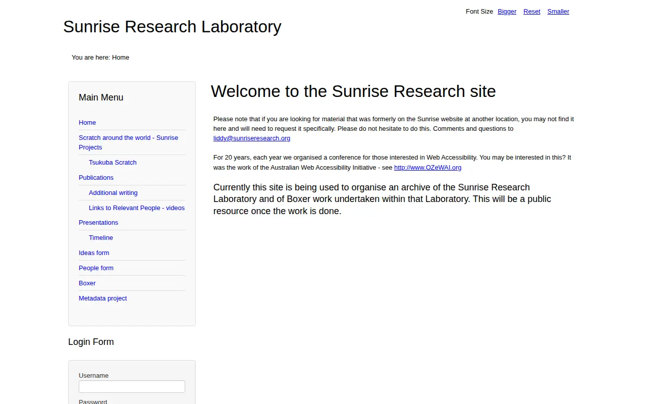Follow the http://www.OZeWAI.org link
This screenshot has height=404, width=646.
pyautogui.click(x=427, y=168)
